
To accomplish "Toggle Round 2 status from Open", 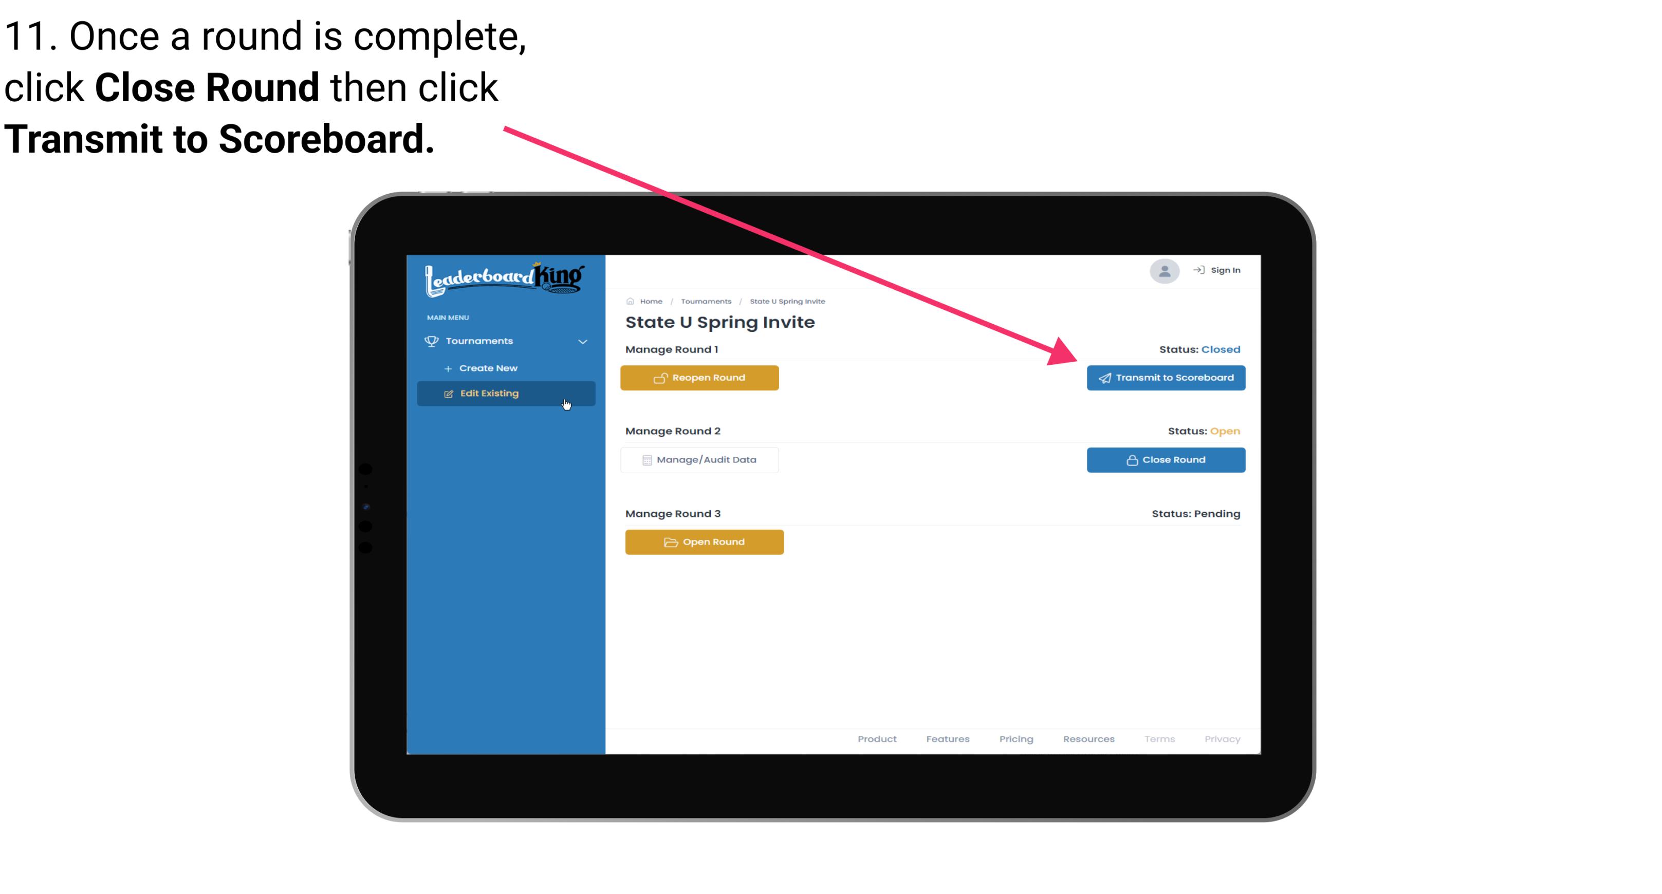I will point(1165,459).
